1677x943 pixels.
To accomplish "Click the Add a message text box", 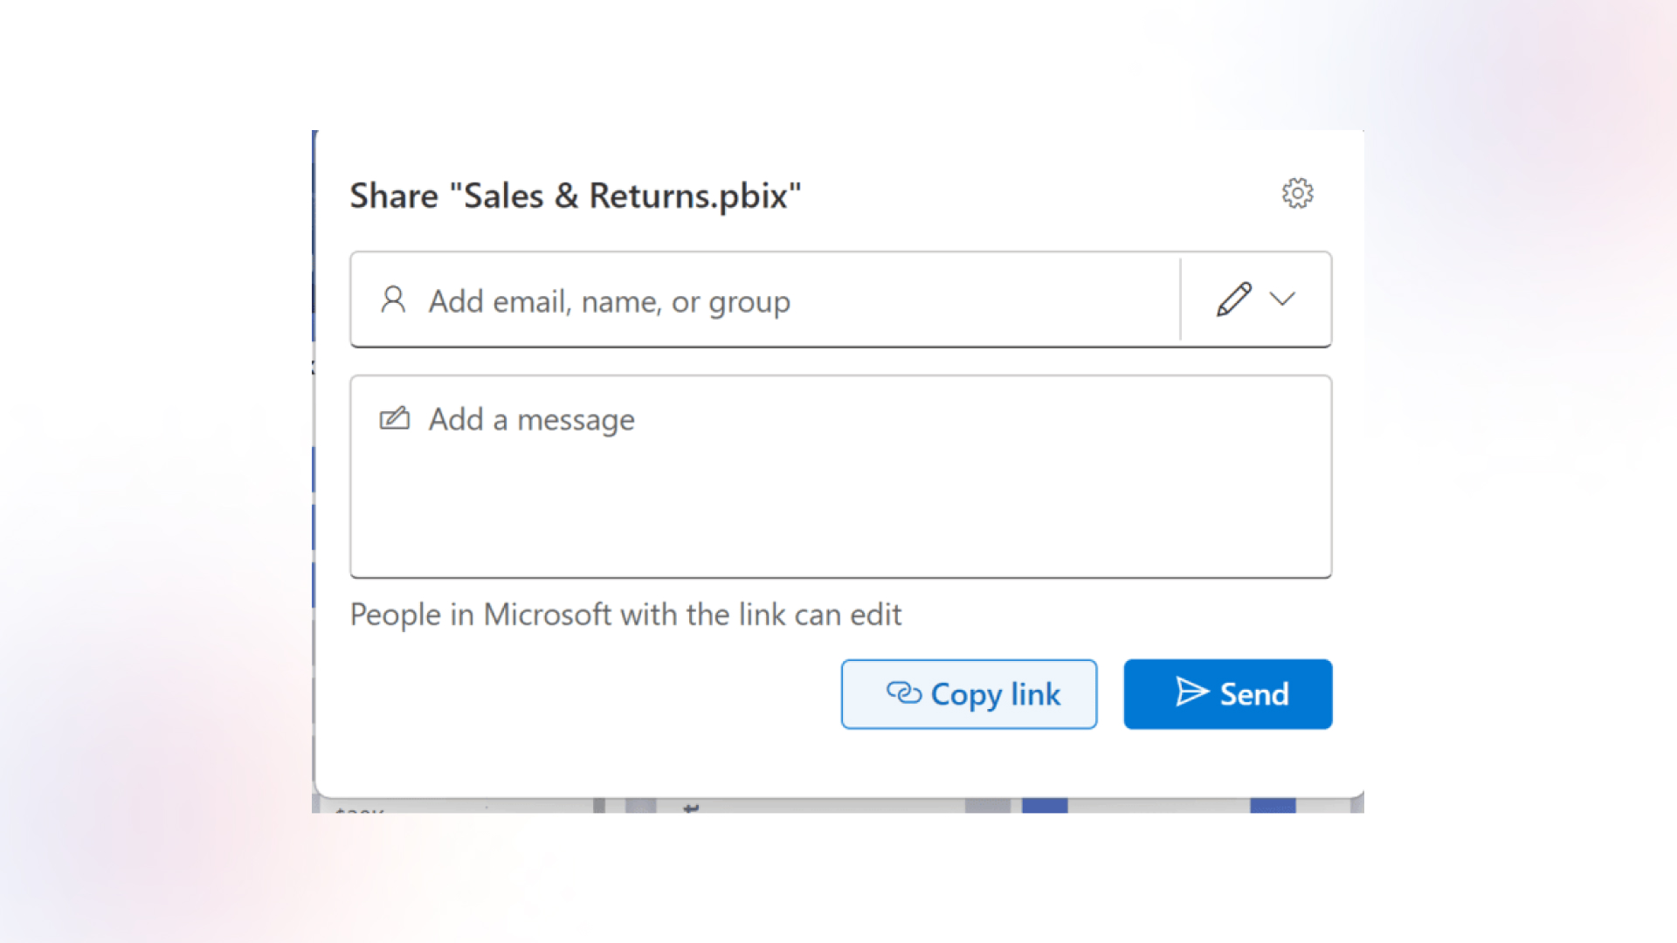I will (841, 477).
